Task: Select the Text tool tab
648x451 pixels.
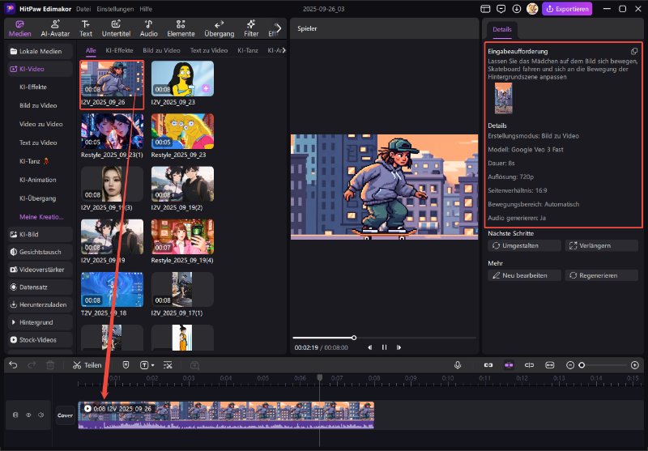Action: click(86, 28)
